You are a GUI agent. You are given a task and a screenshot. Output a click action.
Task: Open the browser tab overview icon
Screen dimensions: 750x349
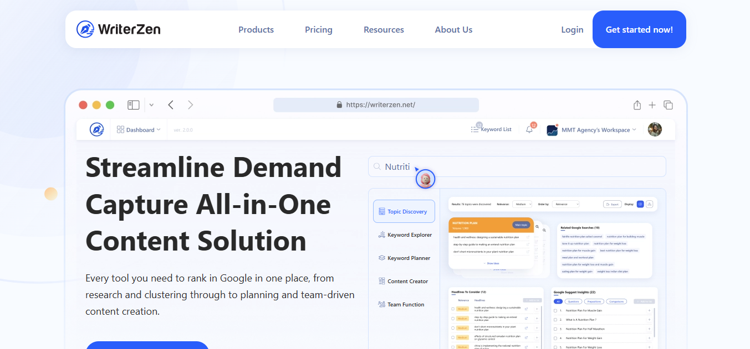668,105
